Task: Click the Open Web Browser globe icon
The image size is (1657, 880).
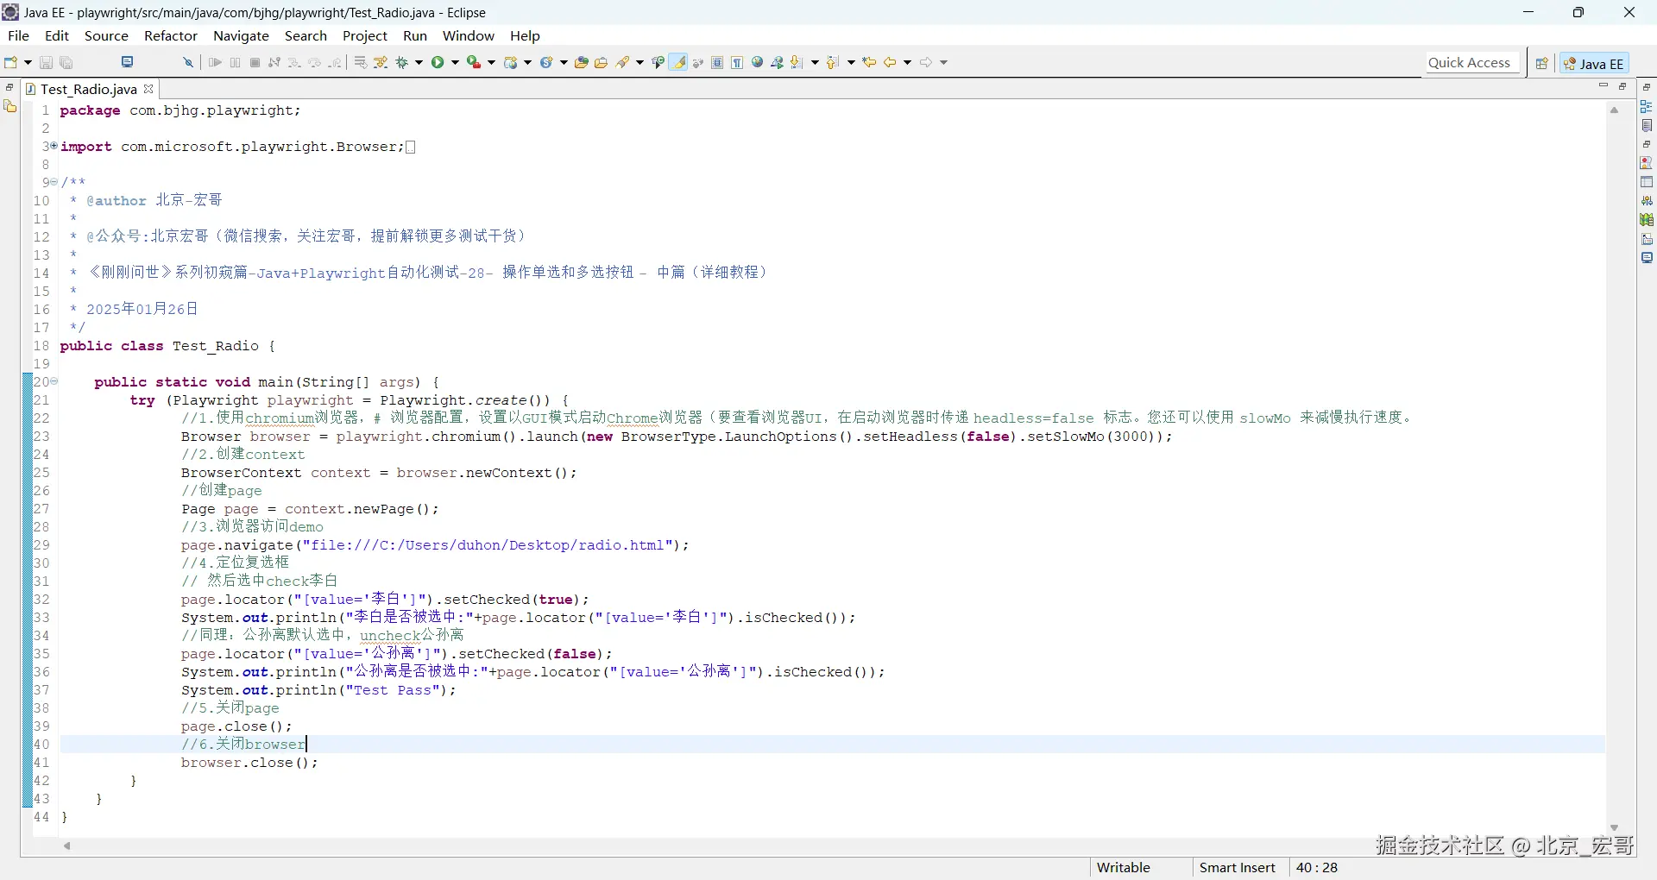Action: pyautogui.click(x=758, y=62)
